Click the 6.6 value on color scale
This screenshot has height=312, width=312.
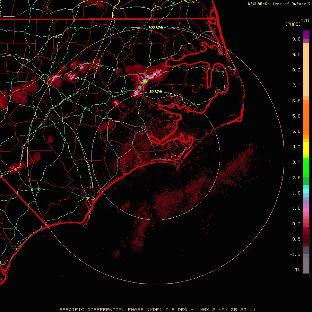pyautogui.click(x=296, y=101)
